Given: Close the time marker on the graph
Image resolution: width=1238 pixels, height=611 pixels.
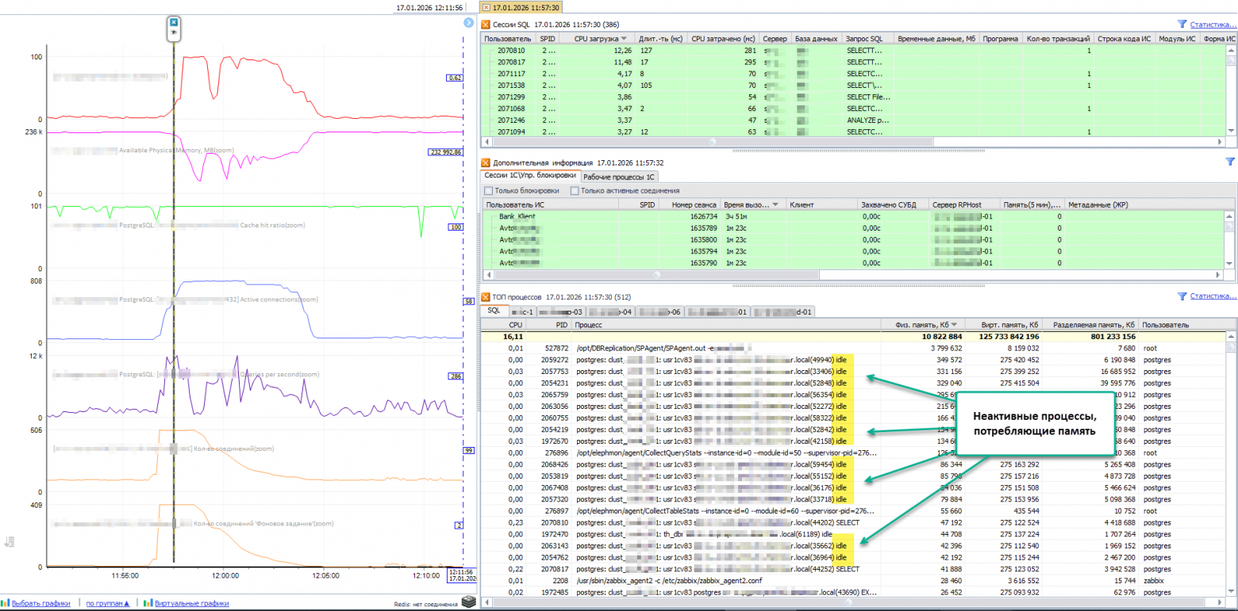Looking at the screenshot, I should 174,22.
